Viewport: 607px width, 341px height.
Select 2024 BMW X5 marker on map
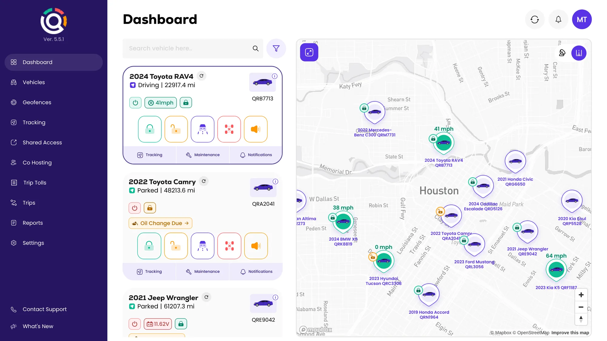pos(343,222)
